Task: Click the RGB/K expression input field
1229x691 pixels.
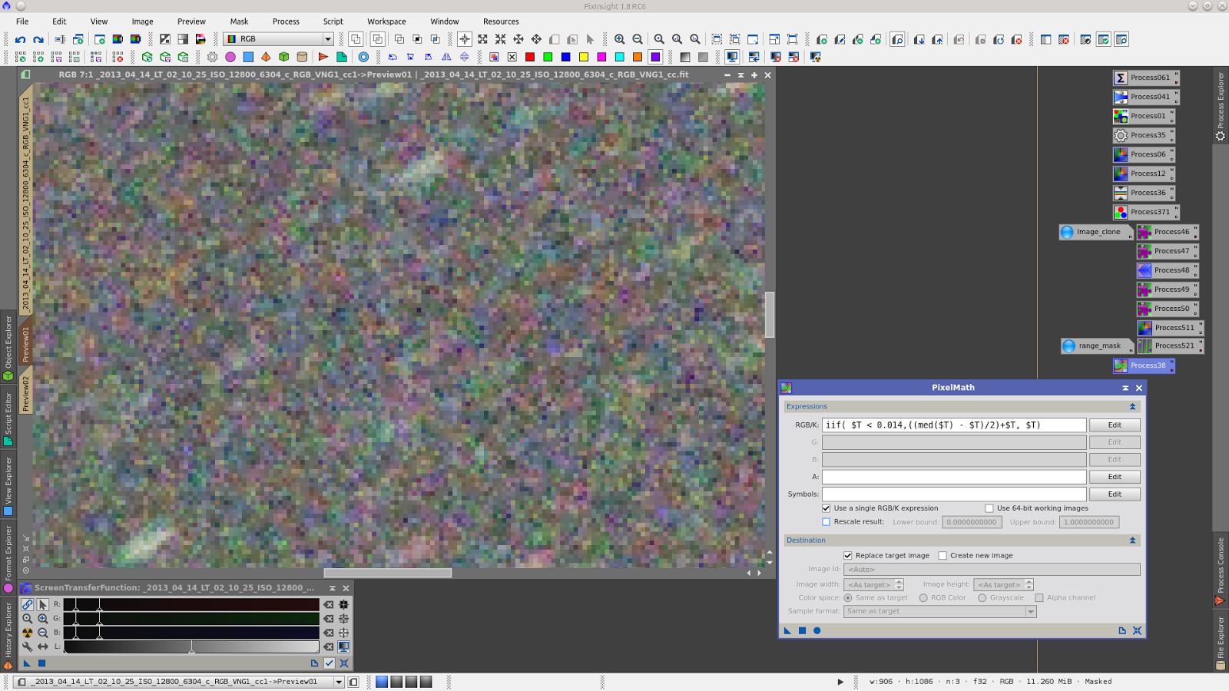Action: 954,425
